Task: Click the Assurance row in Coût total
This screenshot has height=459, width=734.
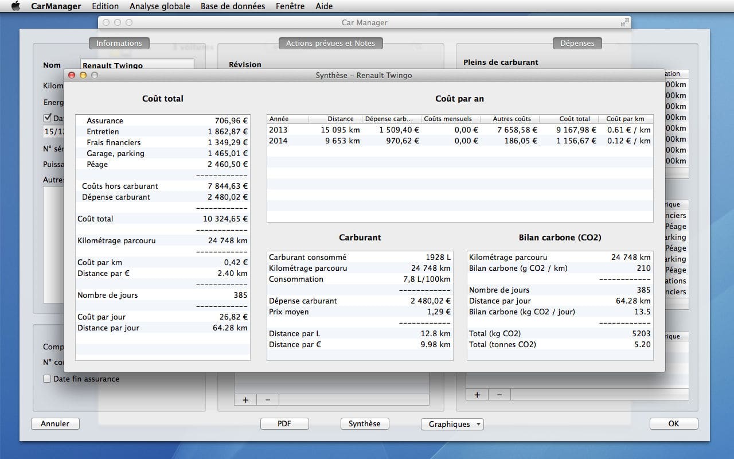Action: (163, 120)
